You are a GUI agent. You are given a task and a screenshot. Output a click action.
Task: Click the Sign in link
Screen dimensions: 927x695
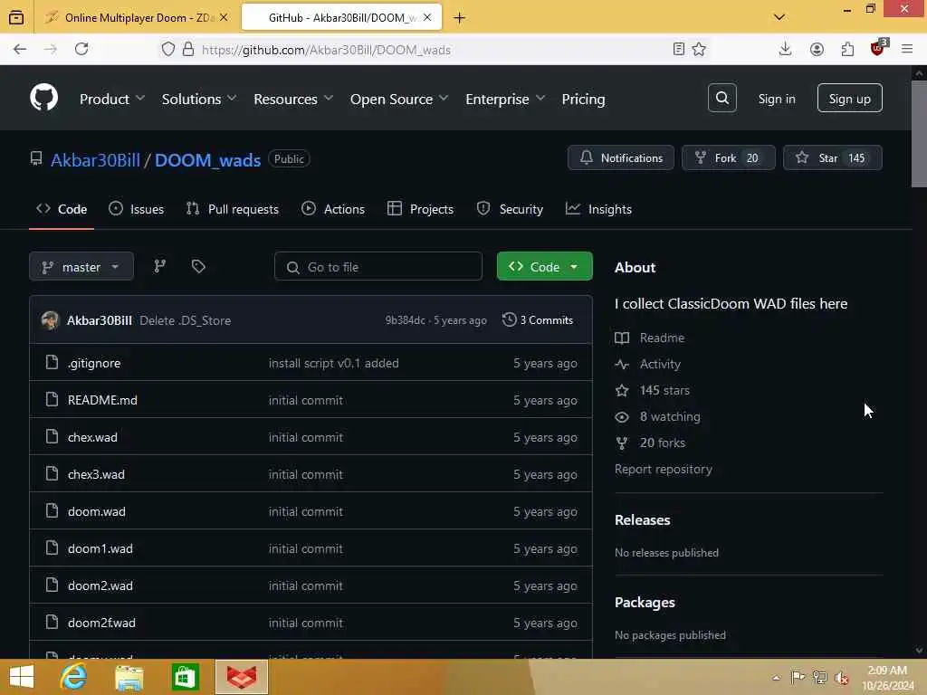[x=776, y=99]
